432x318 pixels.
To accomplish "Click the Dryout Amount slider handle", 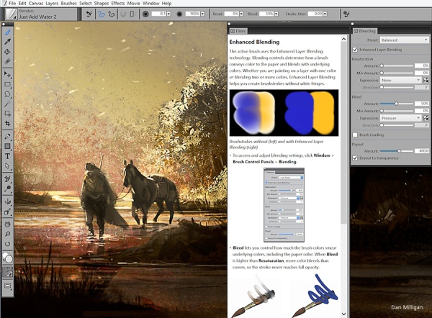I will pos(399,151).
